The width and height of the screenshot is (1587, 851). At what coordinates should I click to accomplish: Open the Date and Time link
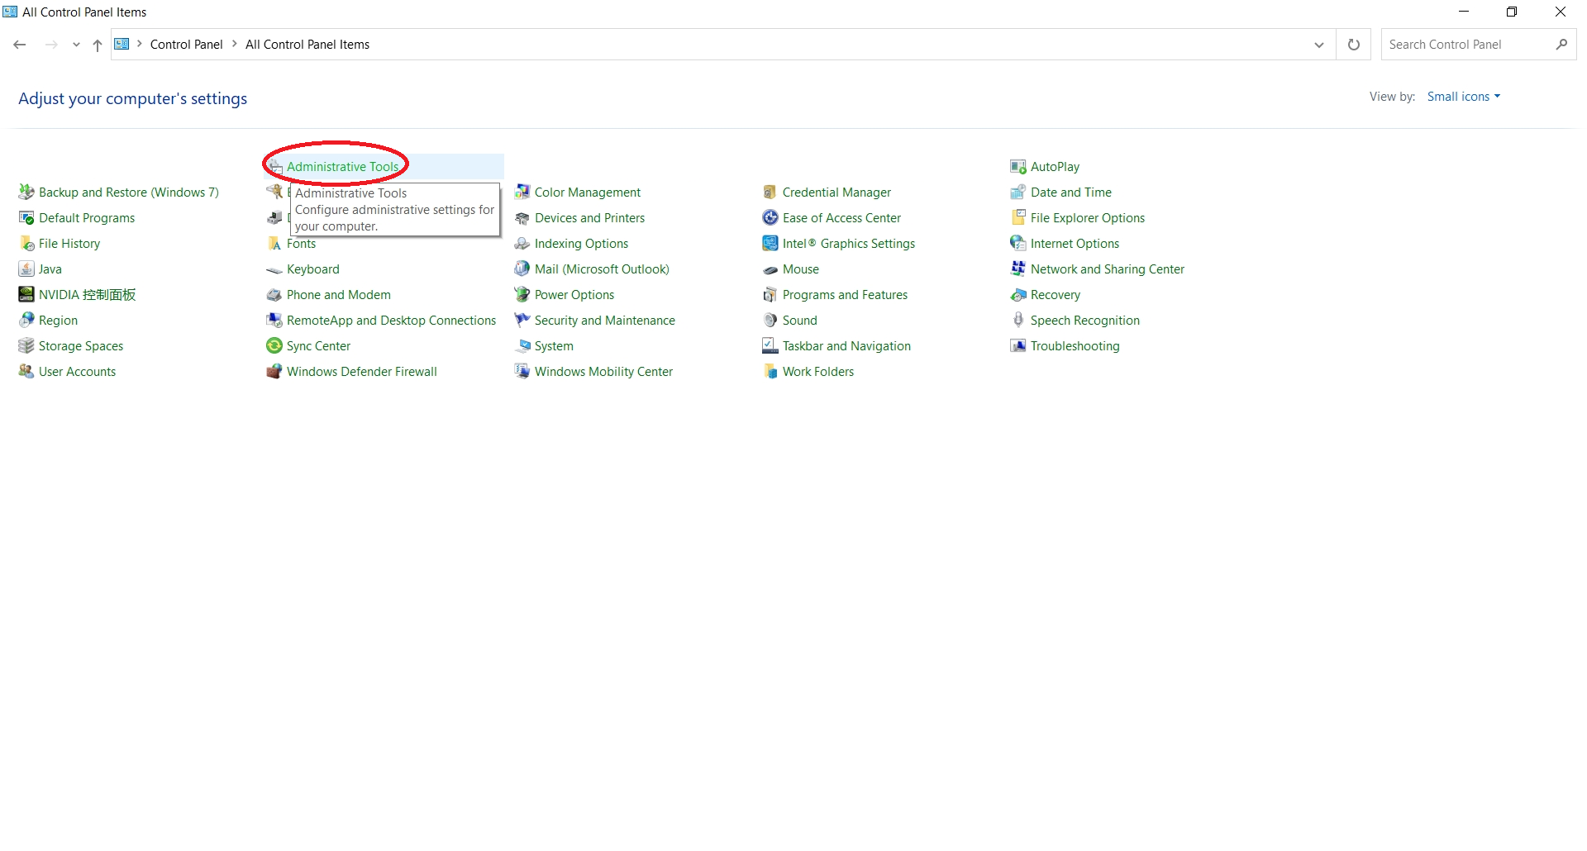[x=1071, y=193]
